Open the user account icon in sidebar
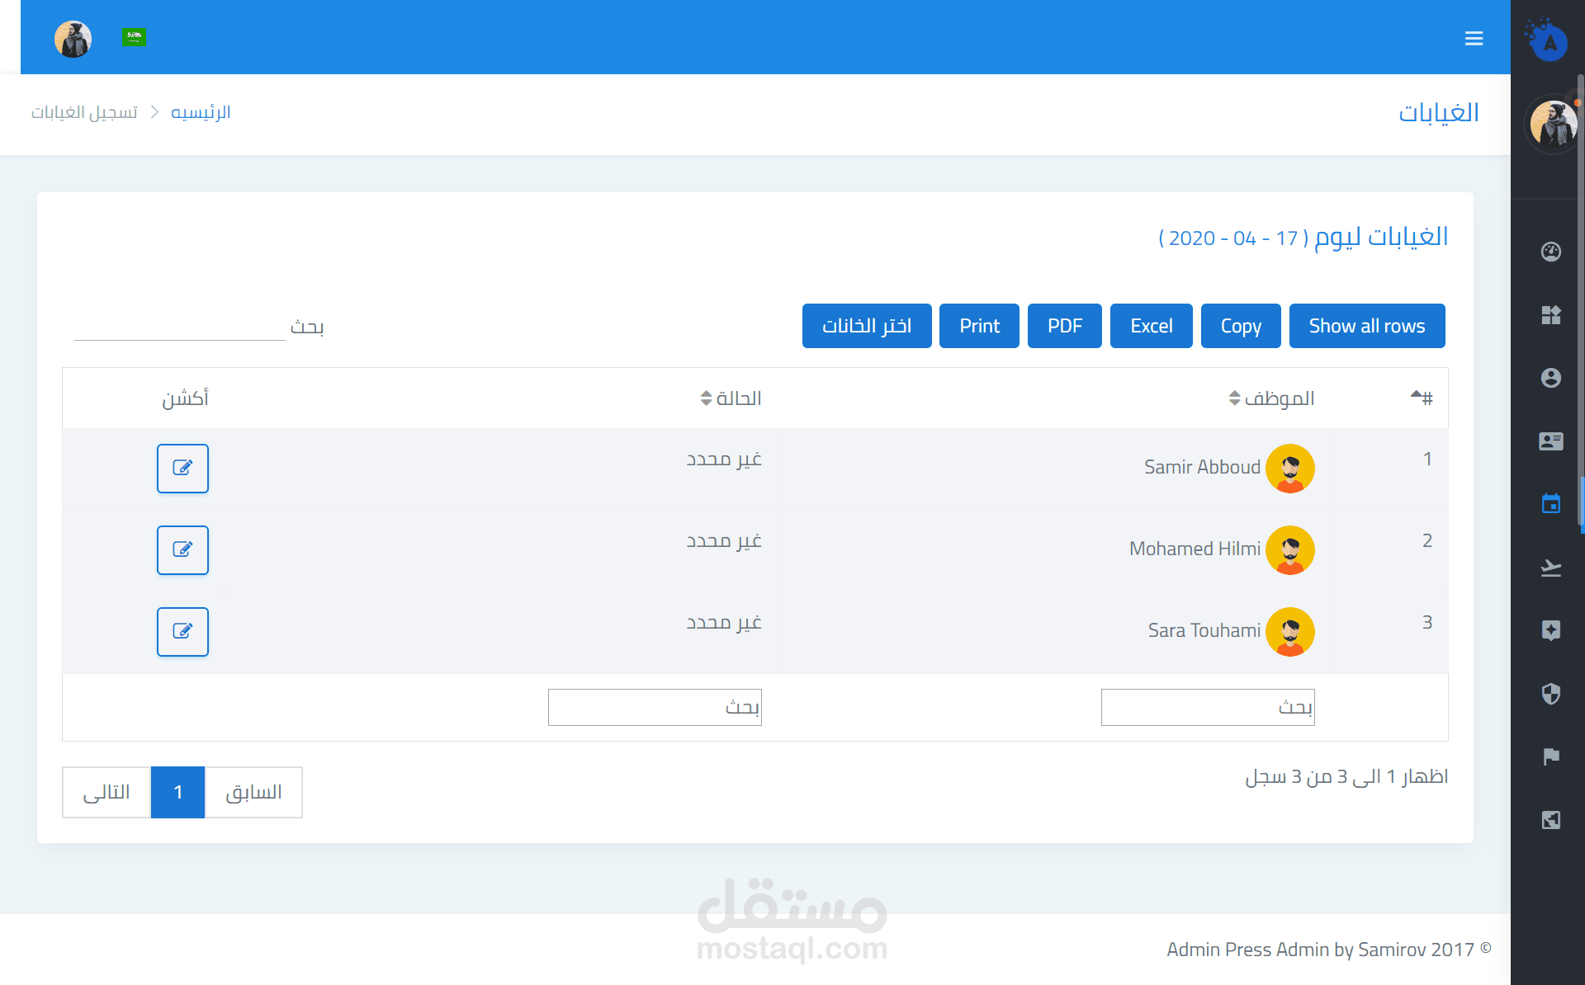This screenshot has width=1585, height=985. tap(1550, 378)
